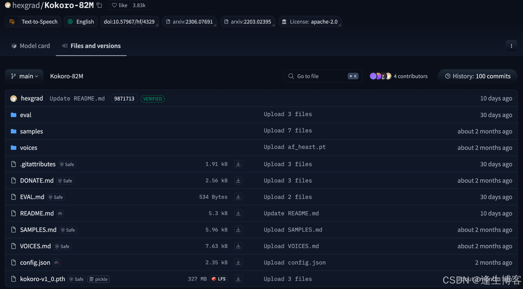
Task: Open the main branch dropdown
Action: [24, 76]
